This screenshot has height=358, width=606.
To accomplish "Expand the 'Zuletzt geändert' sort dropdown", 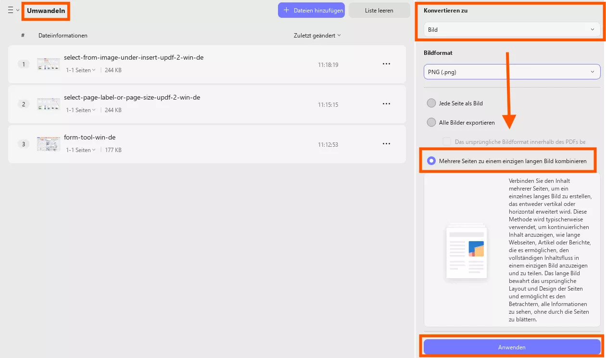I will point(317,35).
